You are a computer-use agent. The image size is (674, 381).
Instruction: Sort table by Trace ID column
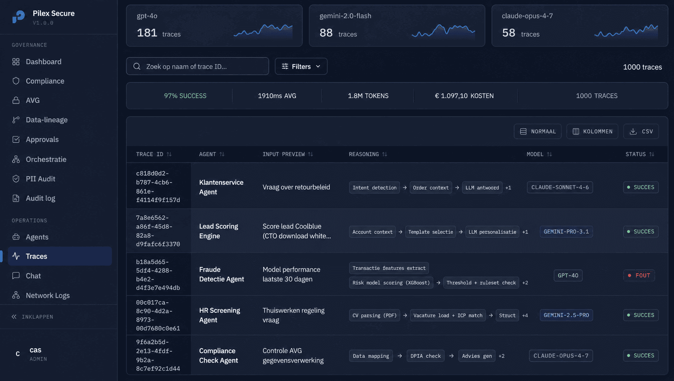click(154, 154)
